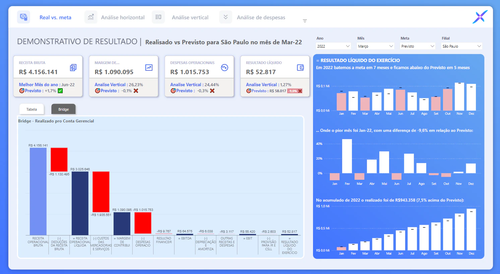Click the Fev bar in percent difference chart

[347, 156]
